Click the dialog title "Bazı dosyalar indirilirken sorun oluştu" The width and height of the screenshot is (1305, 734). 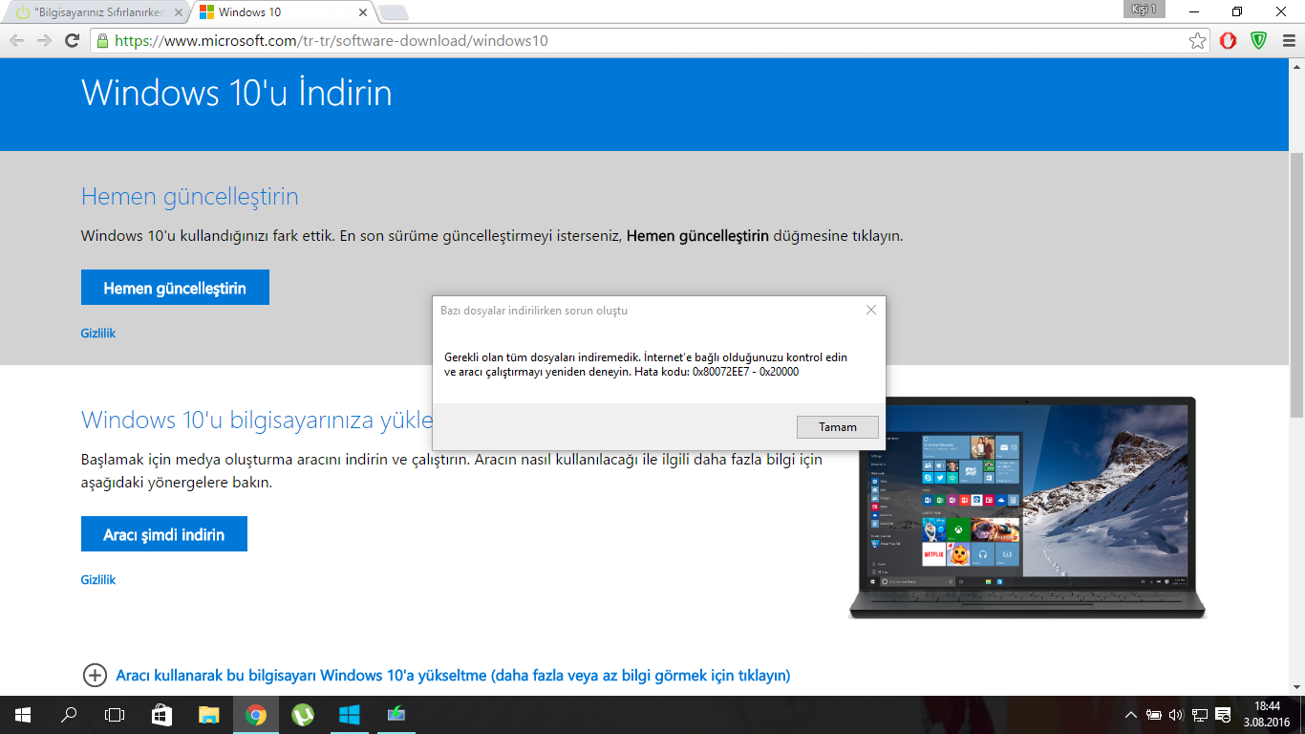[x=534, y=311]
